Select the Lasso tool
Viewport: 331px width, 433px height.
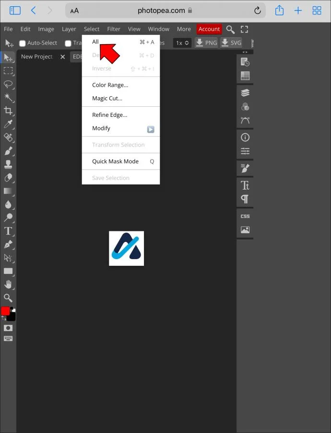8,84
